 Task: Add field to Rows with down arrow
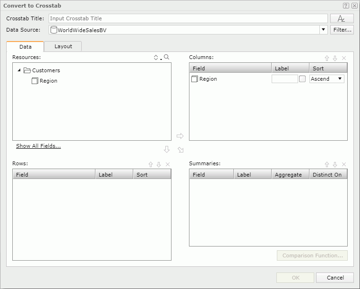coord(166,149)
